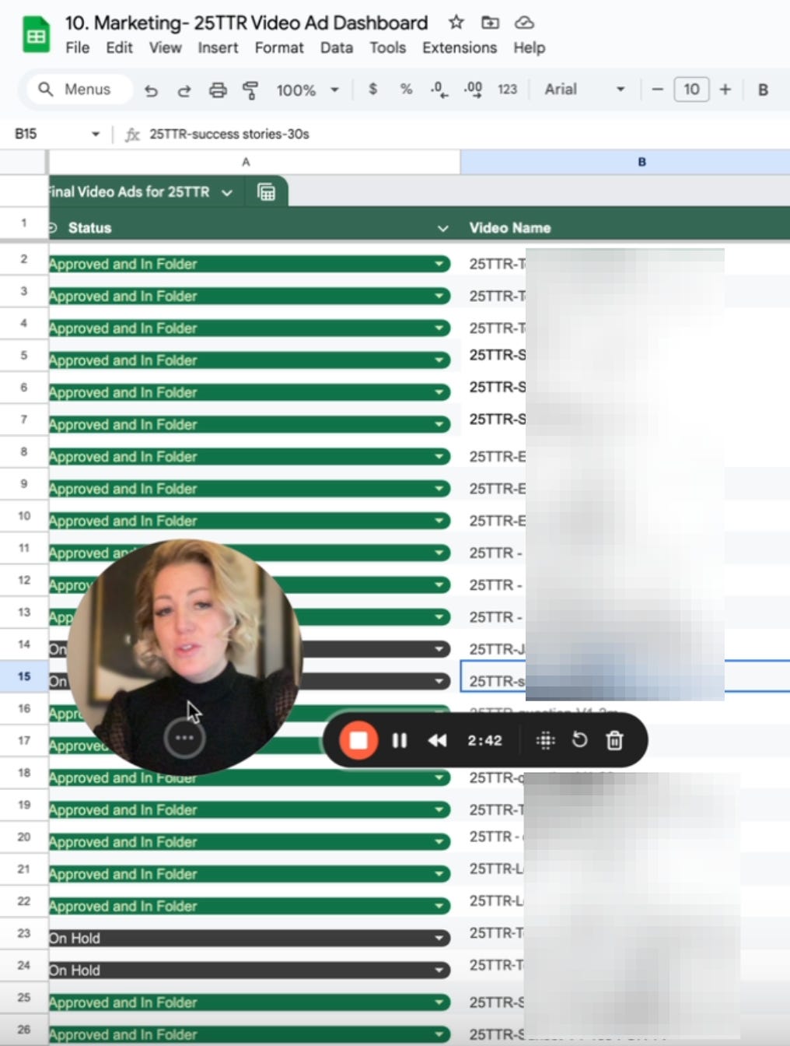Open the File menu

77,47
